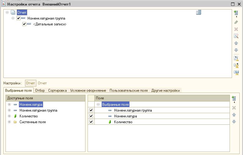
Task: Collapse the Отчет root node
Action: (7, 13)
